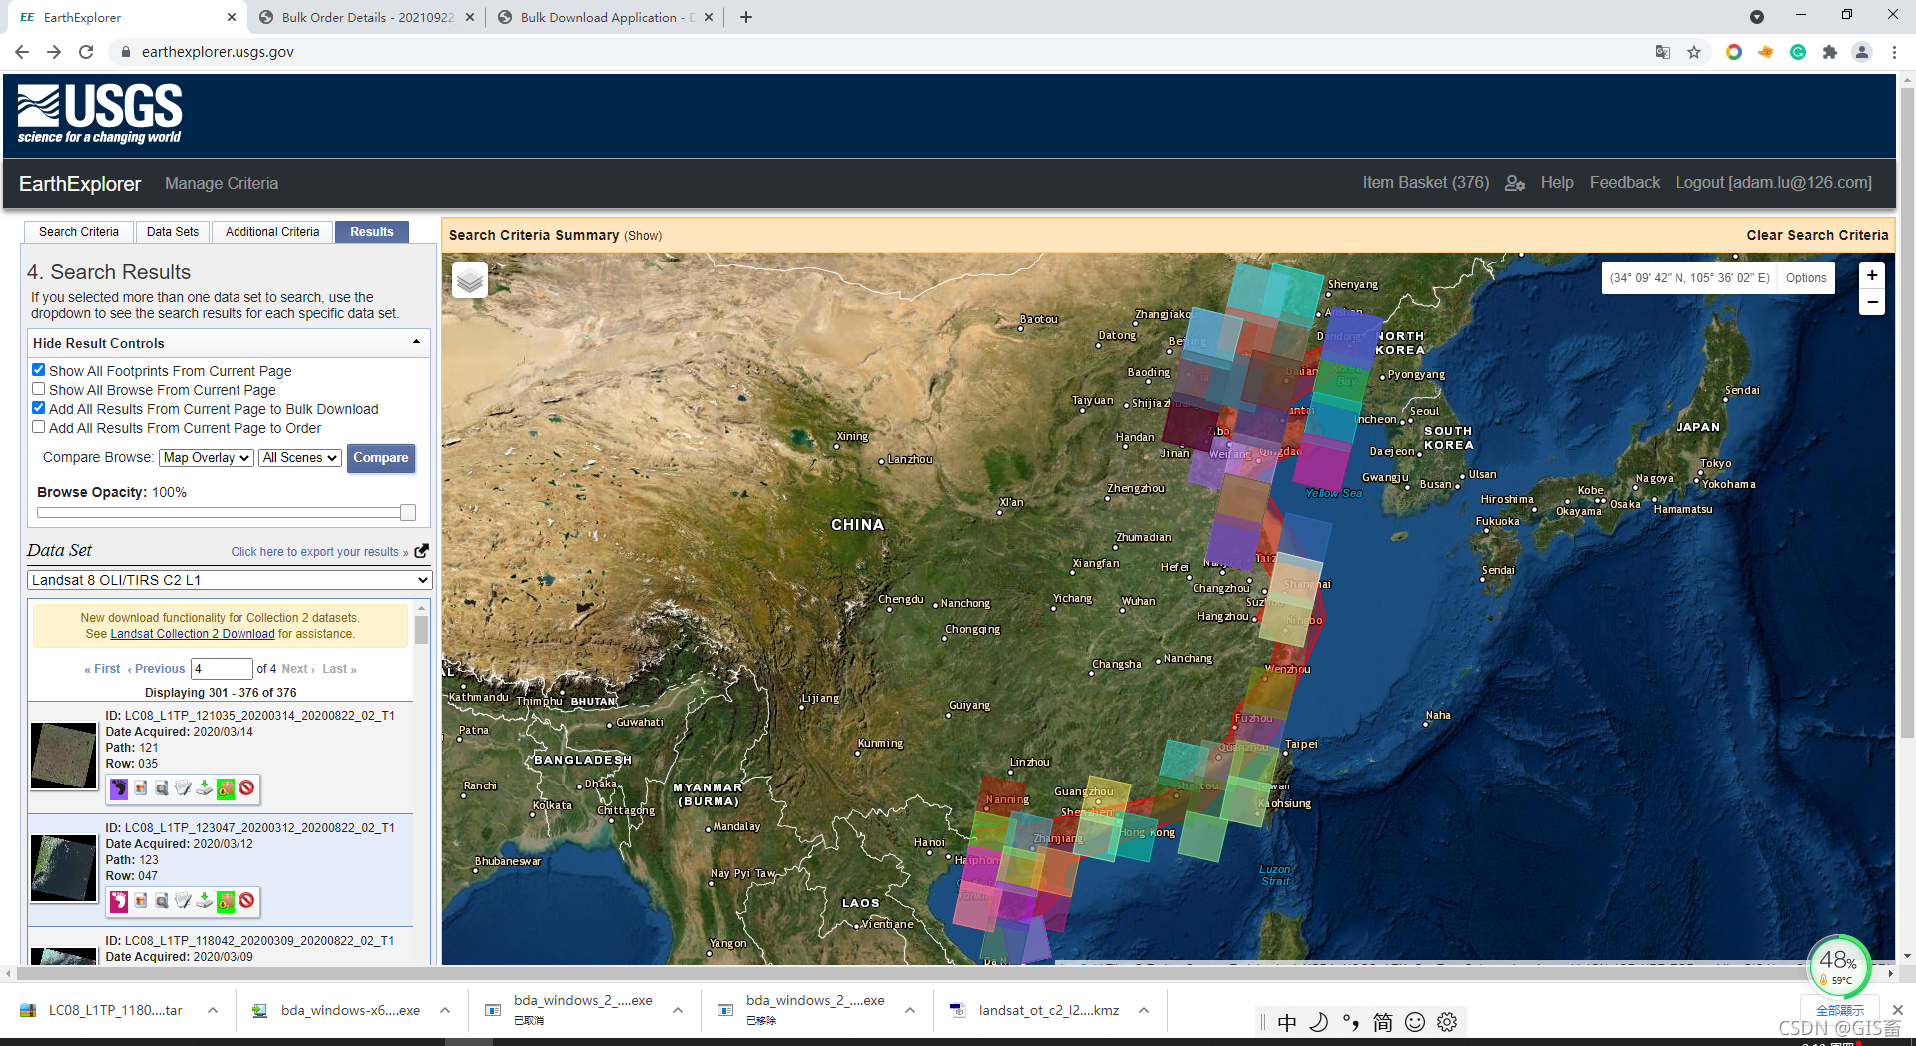Click the Compare button
The height and width of the screenshot is (1046, 1916).
[381, 458]
